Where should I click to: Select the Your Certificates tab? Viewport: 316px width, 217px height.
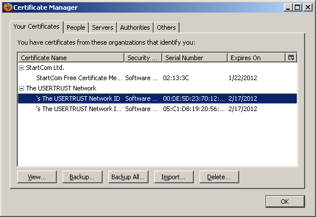[37, 26]
